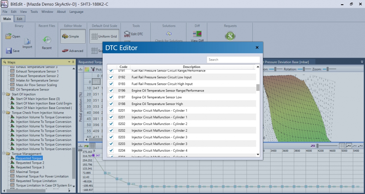Select line-with-points chart style icon

pyautogui.click(x=349, y=146)
